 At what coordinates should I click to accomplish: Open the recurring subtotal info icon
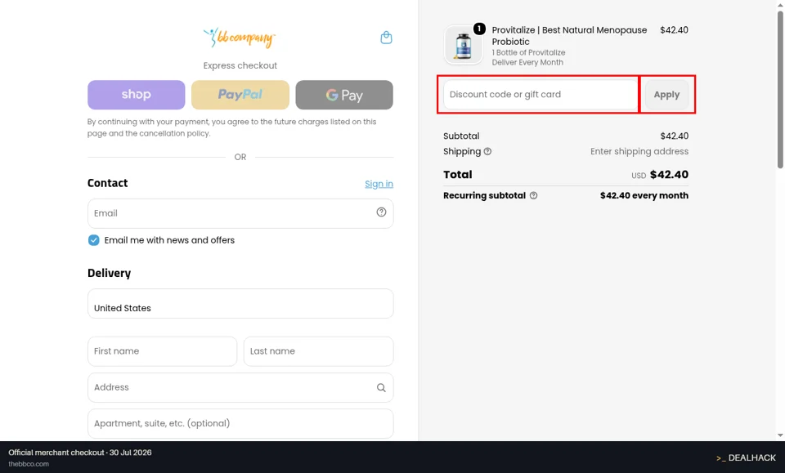[x=534, y=195]
